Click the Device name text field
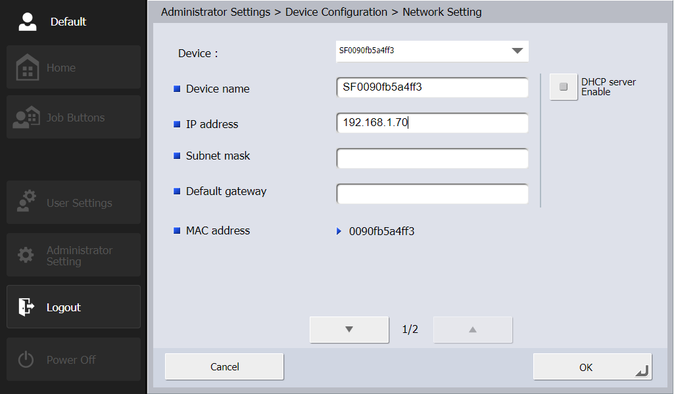 tap(432, 87)
